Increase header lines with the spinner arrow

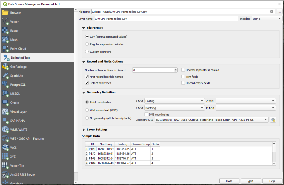pyautogui.click(x=175, y=69)
